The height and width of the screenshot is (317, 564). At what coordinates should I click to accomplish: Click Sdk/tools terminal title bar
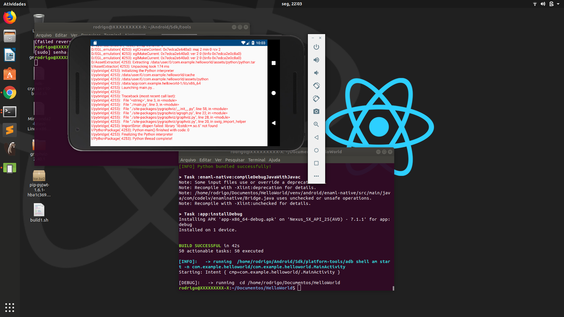pyautogui.click(x=142, y=27)
